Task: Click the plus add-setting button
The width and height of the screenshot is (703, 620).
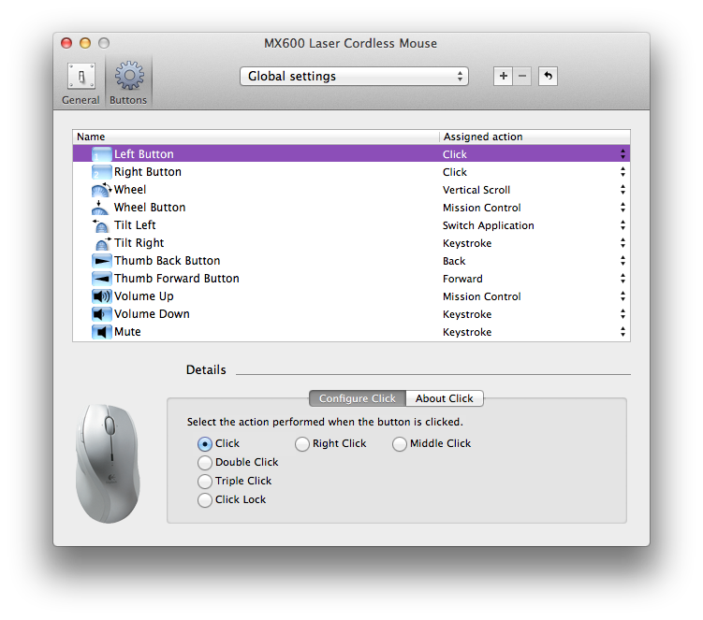Action: [x=503, y=76]
